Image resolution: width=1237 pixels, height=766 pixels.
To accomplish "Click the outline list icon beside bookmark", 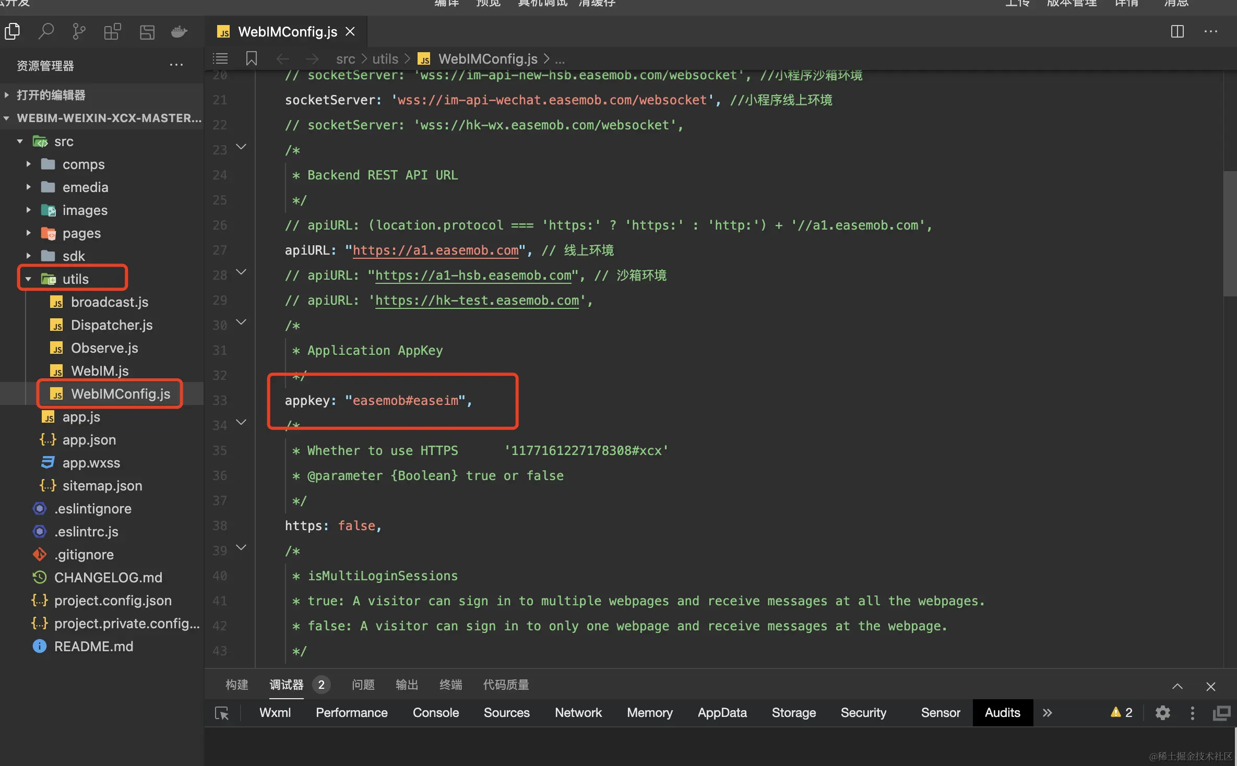I will [x=221, y=58].
